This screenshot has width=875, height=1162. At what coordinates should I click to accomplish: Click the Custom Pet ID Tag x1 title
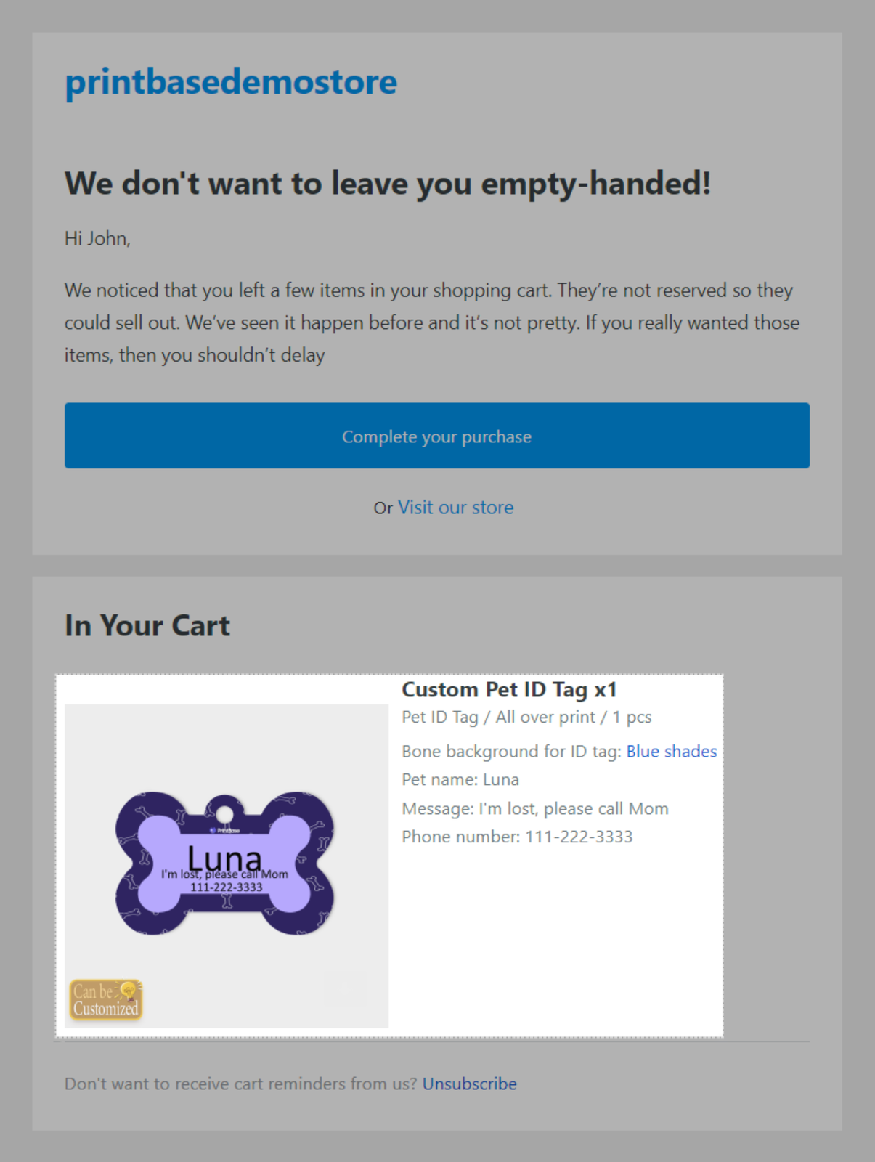click(x=509, y=689)
